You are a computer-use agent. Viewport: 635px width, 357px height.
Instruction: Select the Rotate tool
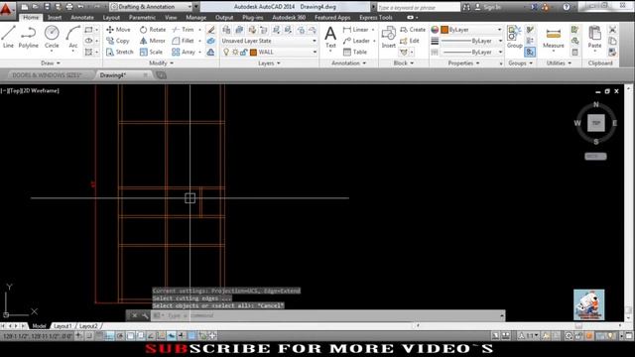coord(153,30)
